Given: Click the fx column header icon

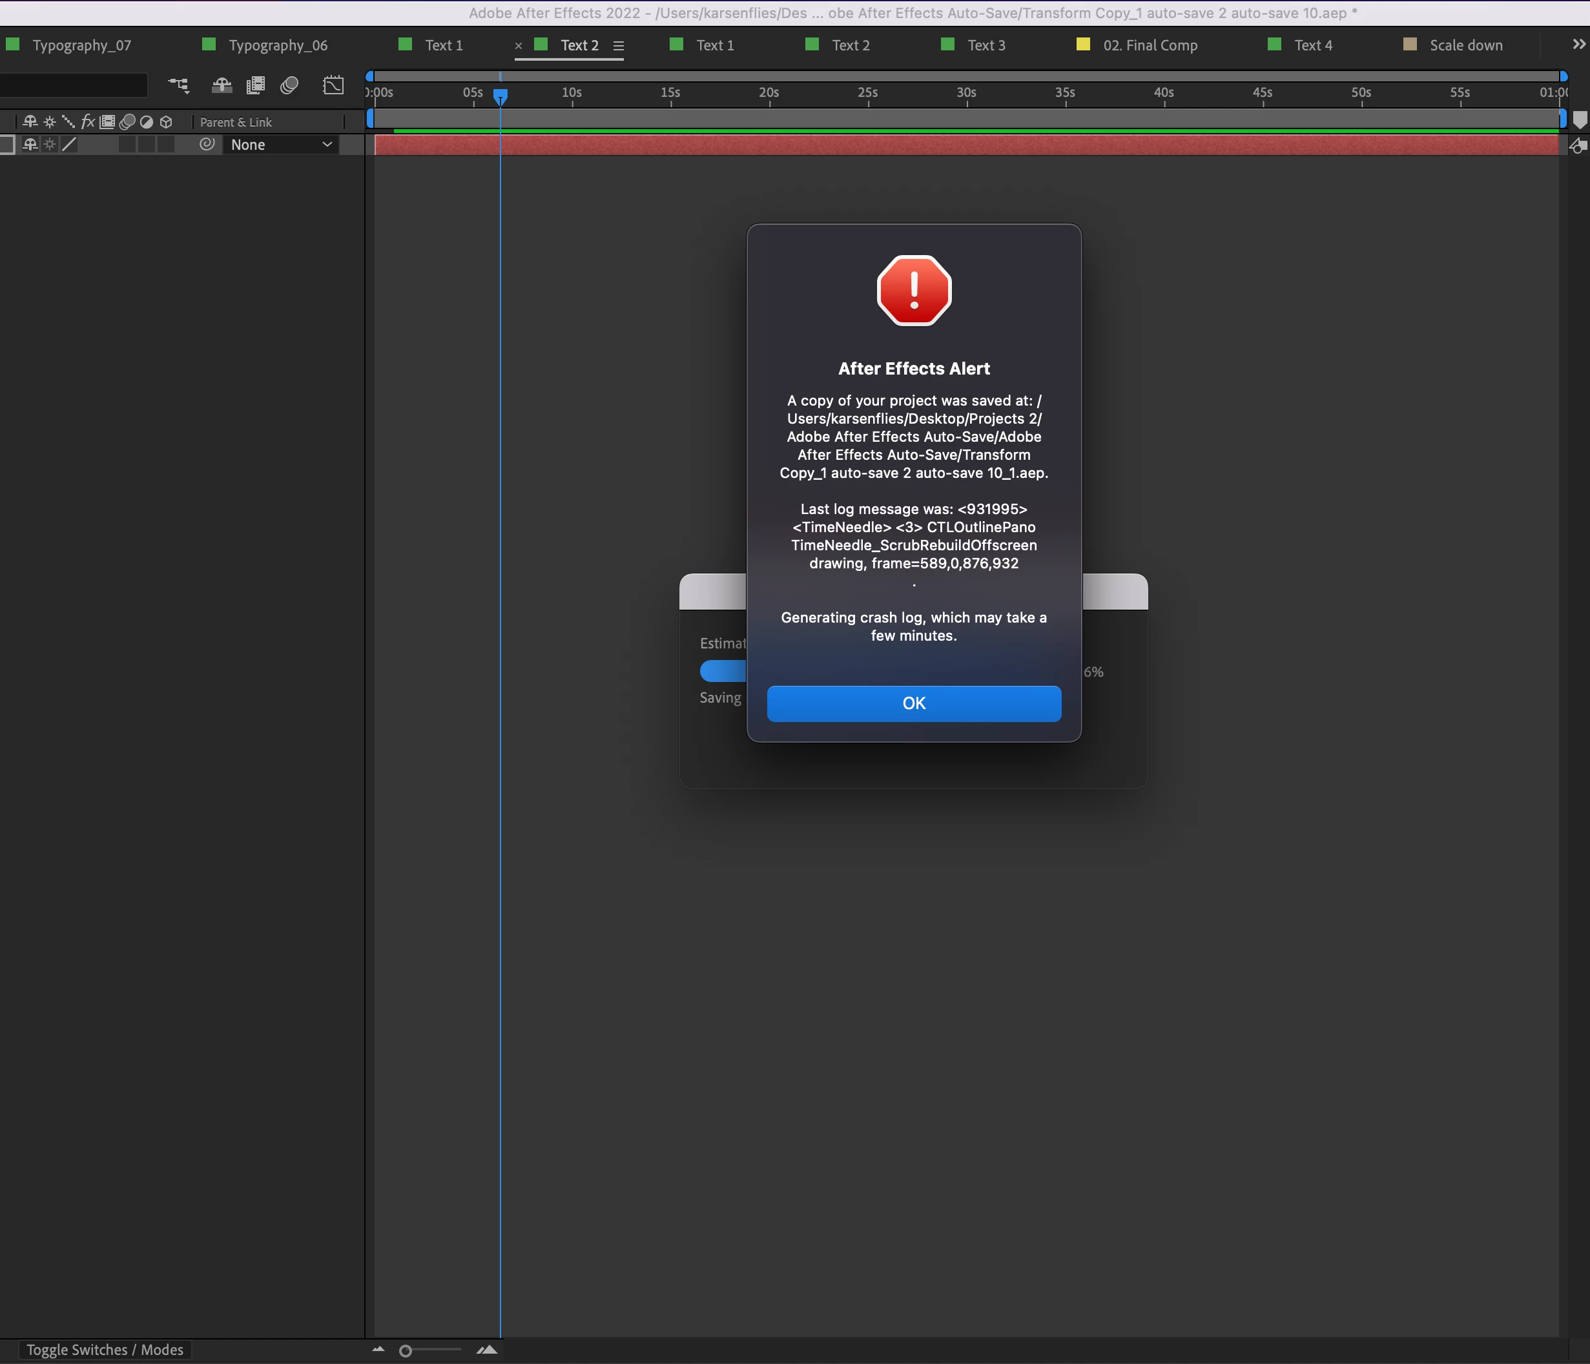Looking at the screenshot, I should coord(87,122).
